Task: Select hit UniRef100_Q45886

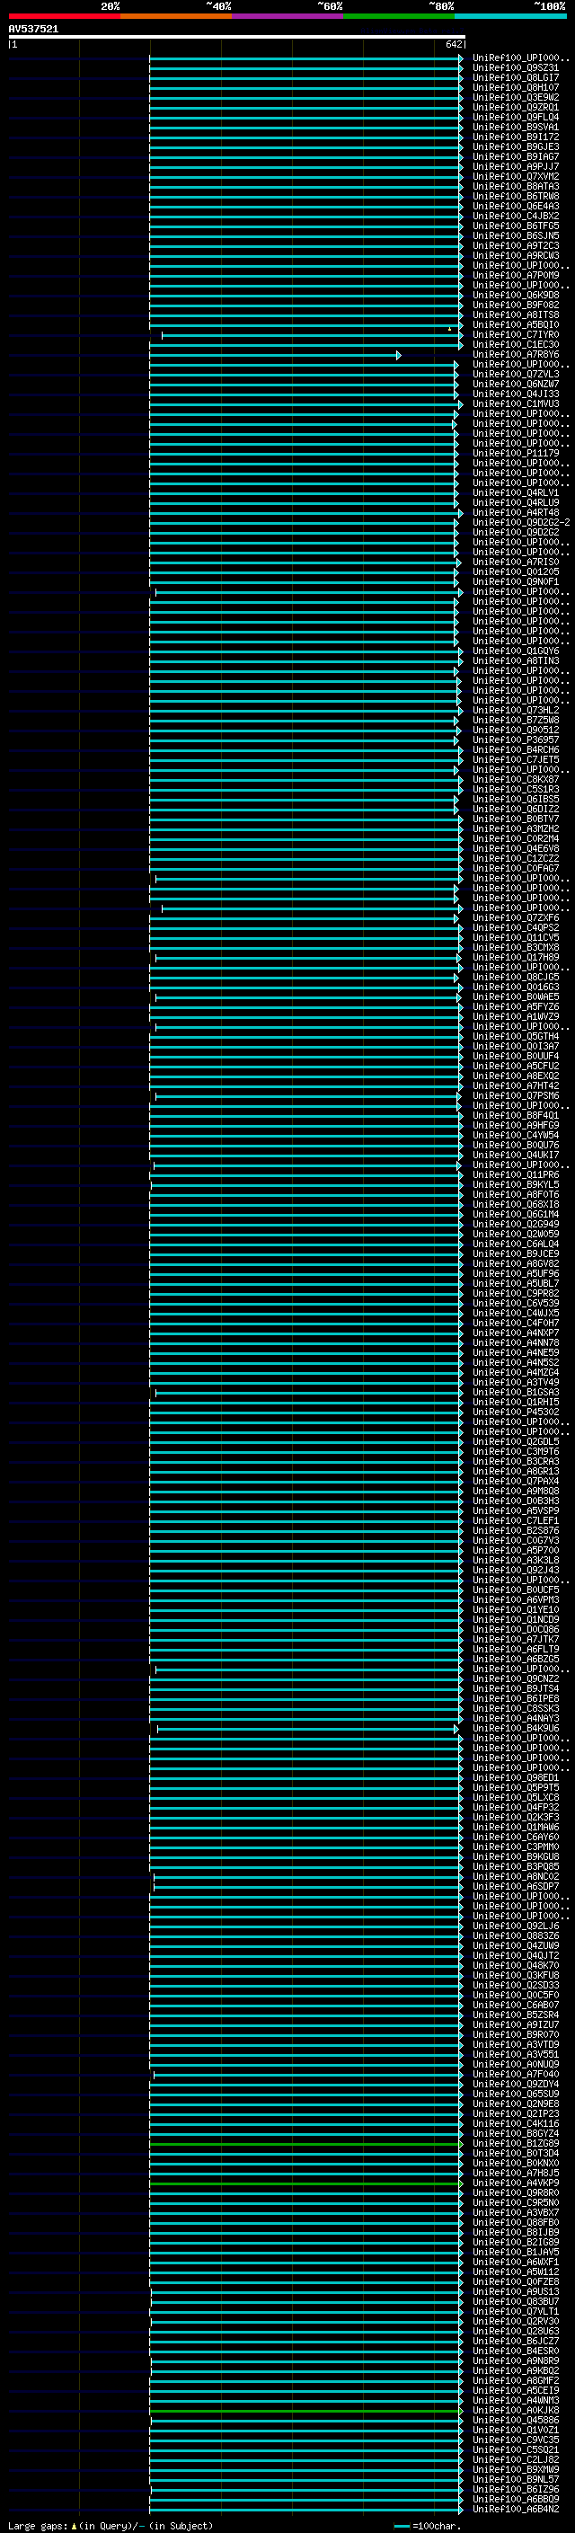Action: [515, 2420]
